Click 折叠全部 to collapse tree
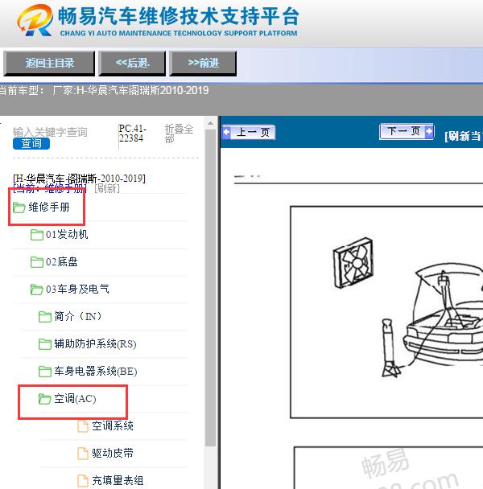483x489 pixels. tap(179, 134)
